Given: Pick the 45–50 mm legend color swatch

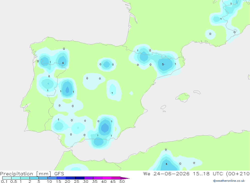Looking at the screenshot, I should [116, 178].
